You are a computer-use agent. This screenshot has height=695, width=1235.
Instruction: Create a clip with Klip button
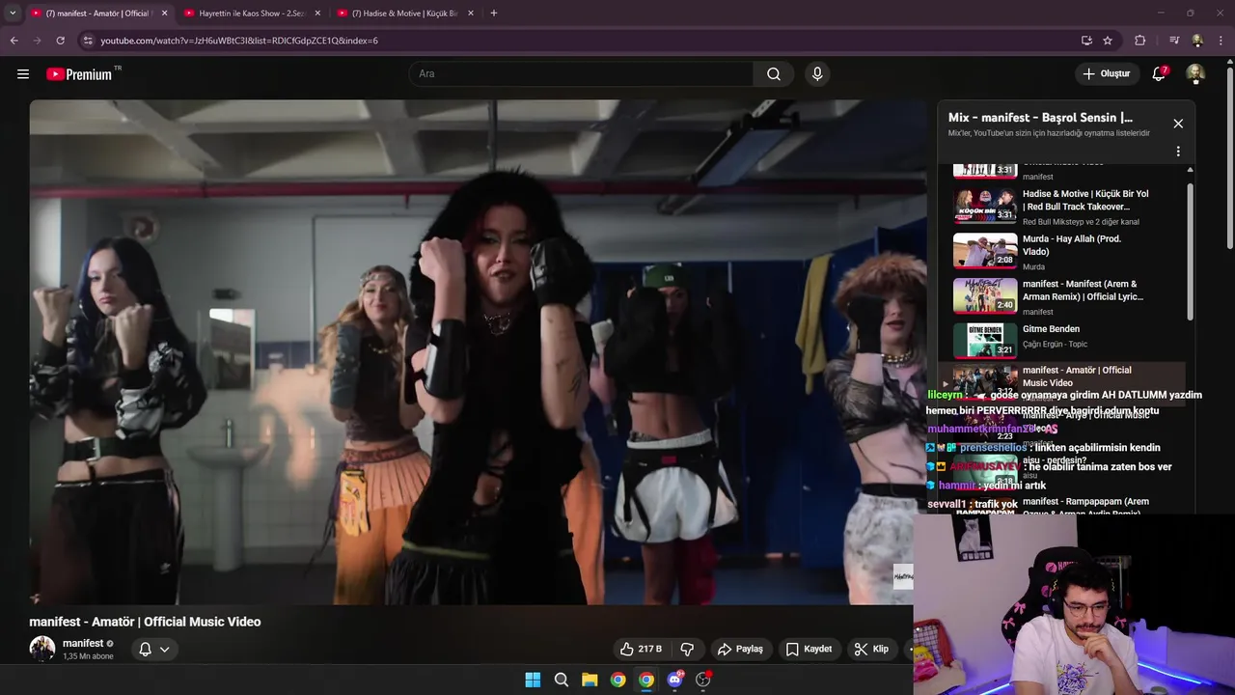[871, 649]
